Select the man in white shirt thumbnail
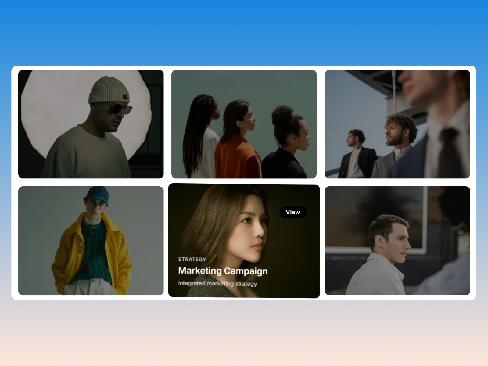Image resolution: width=488 pixels, height=366 pixels. (x=397, y=241)
